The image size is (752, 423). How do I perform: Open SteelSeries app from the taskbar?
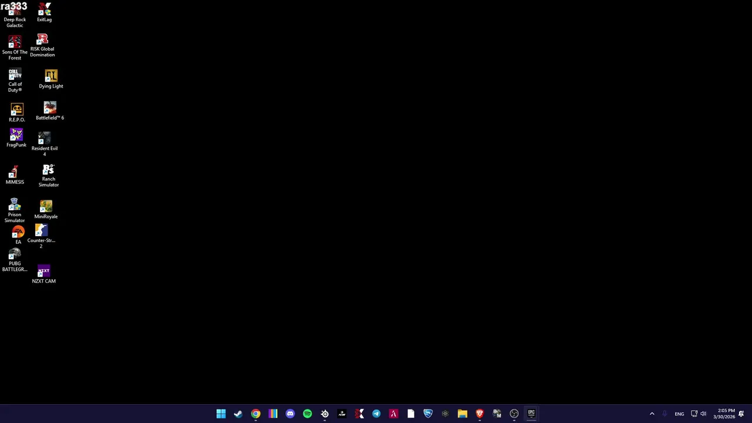click(325, 414)
